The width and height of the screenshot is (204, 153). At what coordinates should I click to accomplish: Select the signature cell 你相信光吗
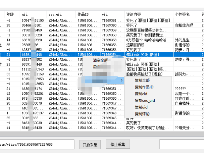point(184,25)
